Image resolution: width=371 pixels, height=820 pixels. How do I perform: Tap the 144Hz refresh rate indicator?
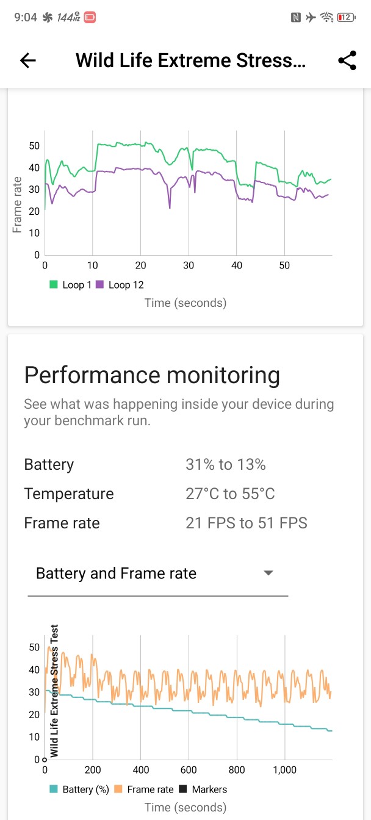point(68,18)
